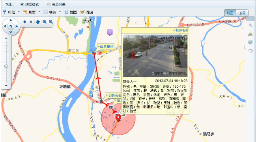Expand the 框选 dropdown arrow
Viewport: 256px width, 142px height.
[60, 12]
